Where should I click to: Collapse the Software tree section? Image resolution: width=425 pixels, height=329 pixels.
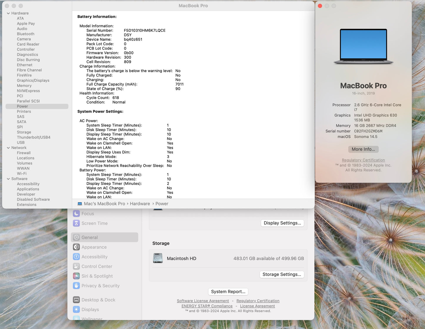[8, 179]
